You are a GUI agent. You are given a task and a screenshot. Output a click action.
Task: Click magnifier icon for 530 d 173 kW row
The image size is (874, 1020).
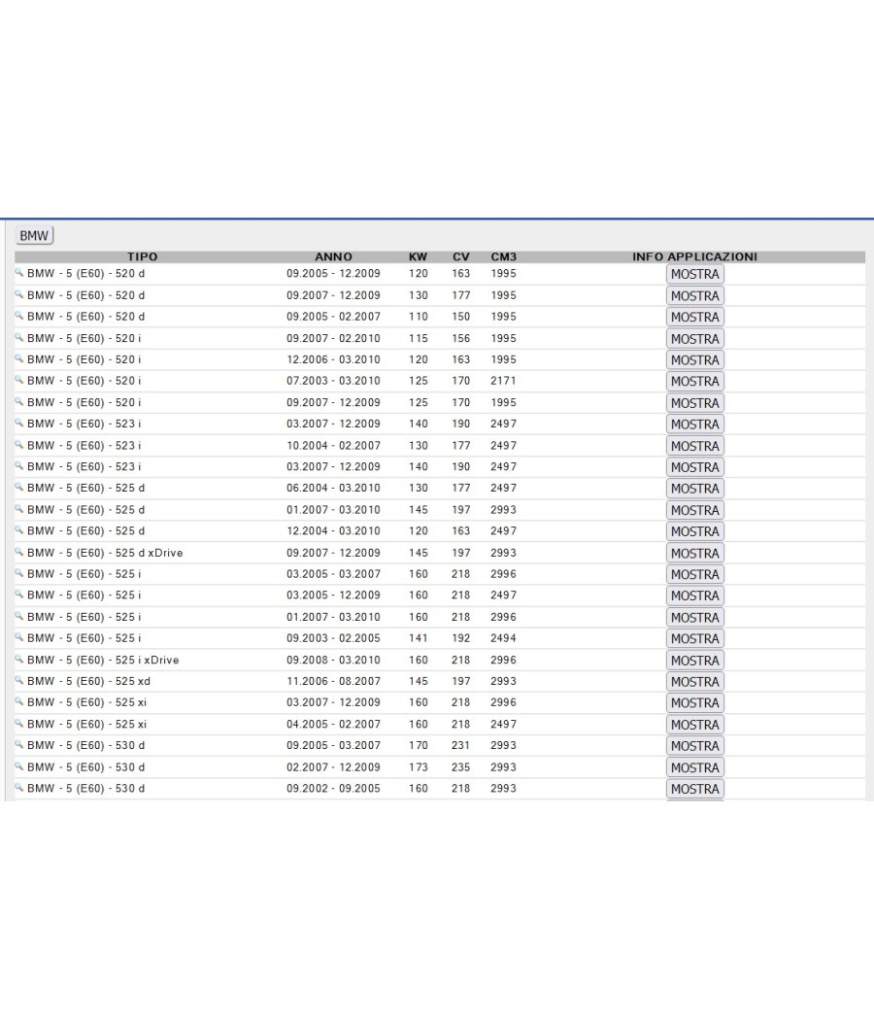(19, 766)
